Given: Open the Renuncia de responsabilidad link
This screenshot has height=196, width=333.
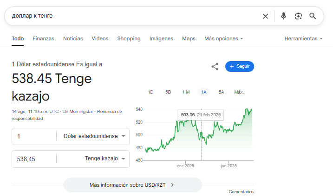Looking at the screenshot, I should pyautogui.click(x=67, y=115).
